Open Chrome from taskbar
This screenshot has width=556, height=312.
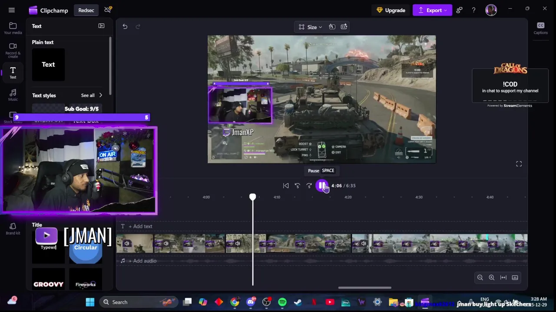(x=235, y=302)
